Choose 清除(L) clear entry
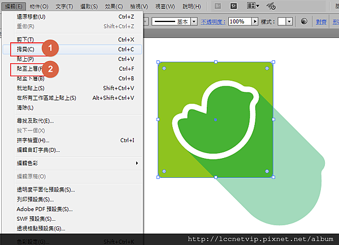 click(72, 108)
